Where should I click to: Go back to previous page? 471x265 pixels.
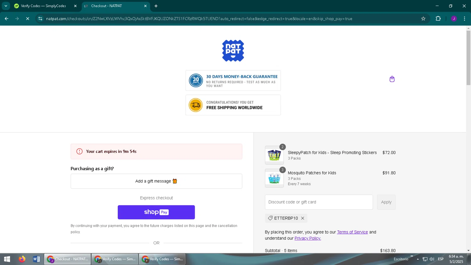7,19
